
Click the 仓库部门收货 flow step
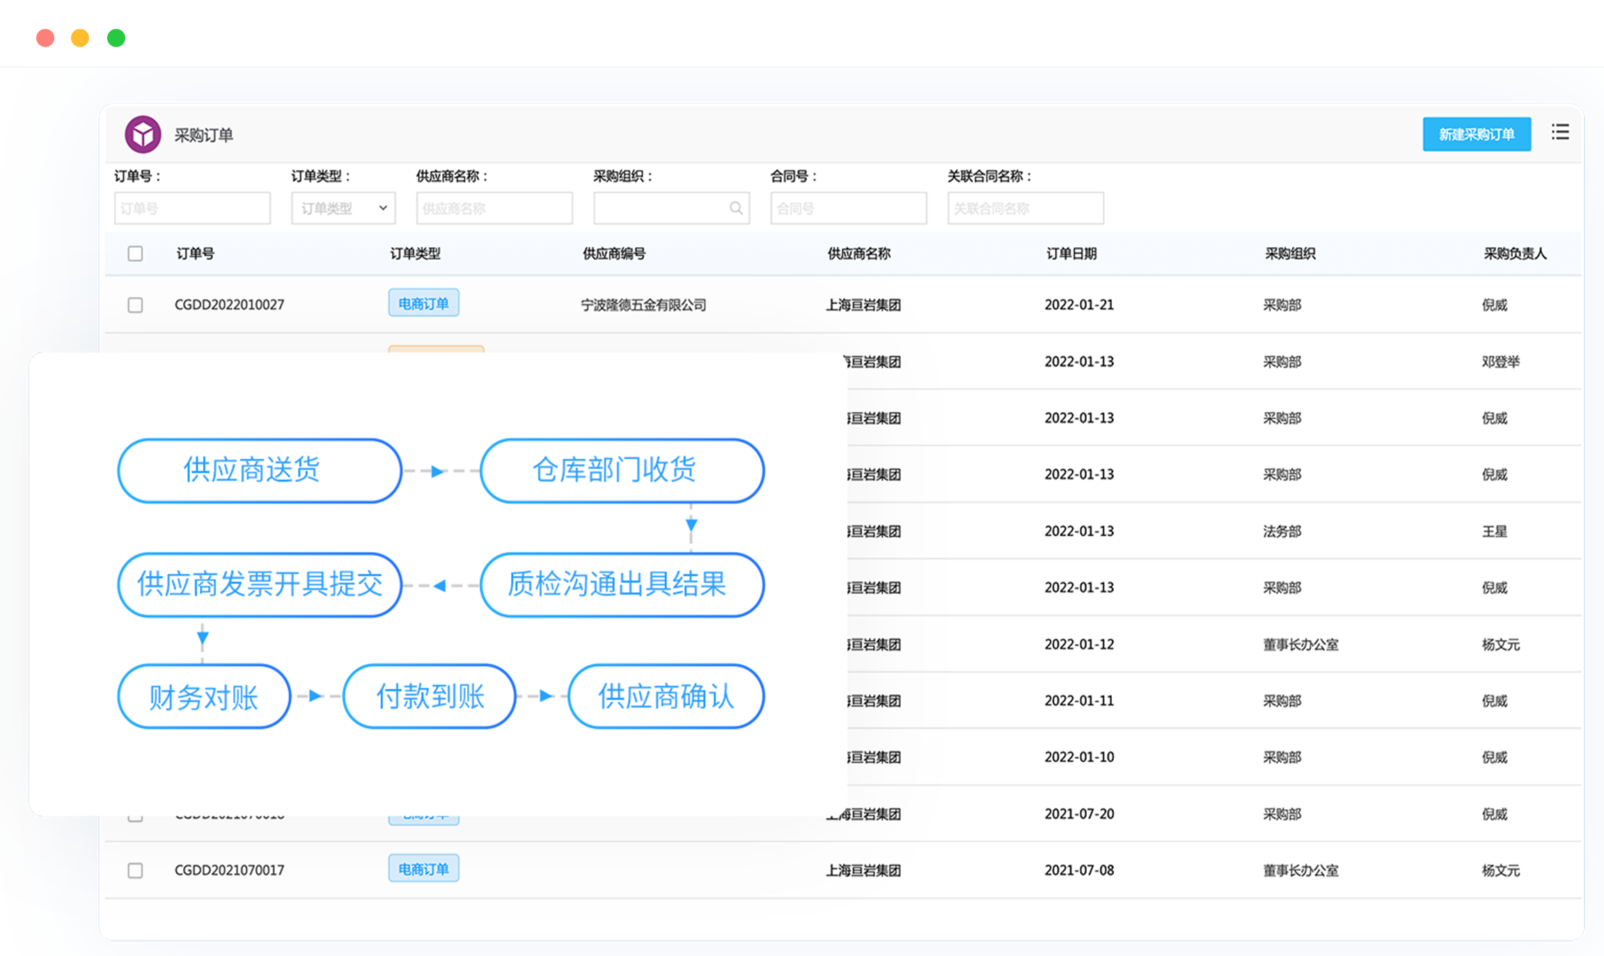pyautogui.click(x=622, y=471)
